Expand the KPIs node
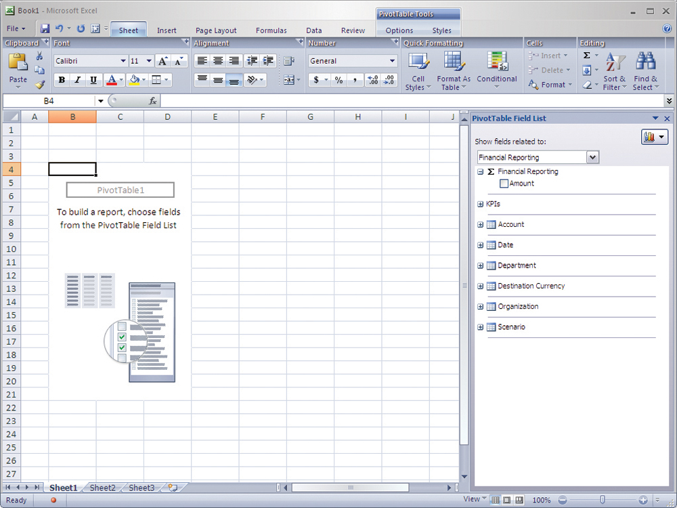 click(480, 204)
